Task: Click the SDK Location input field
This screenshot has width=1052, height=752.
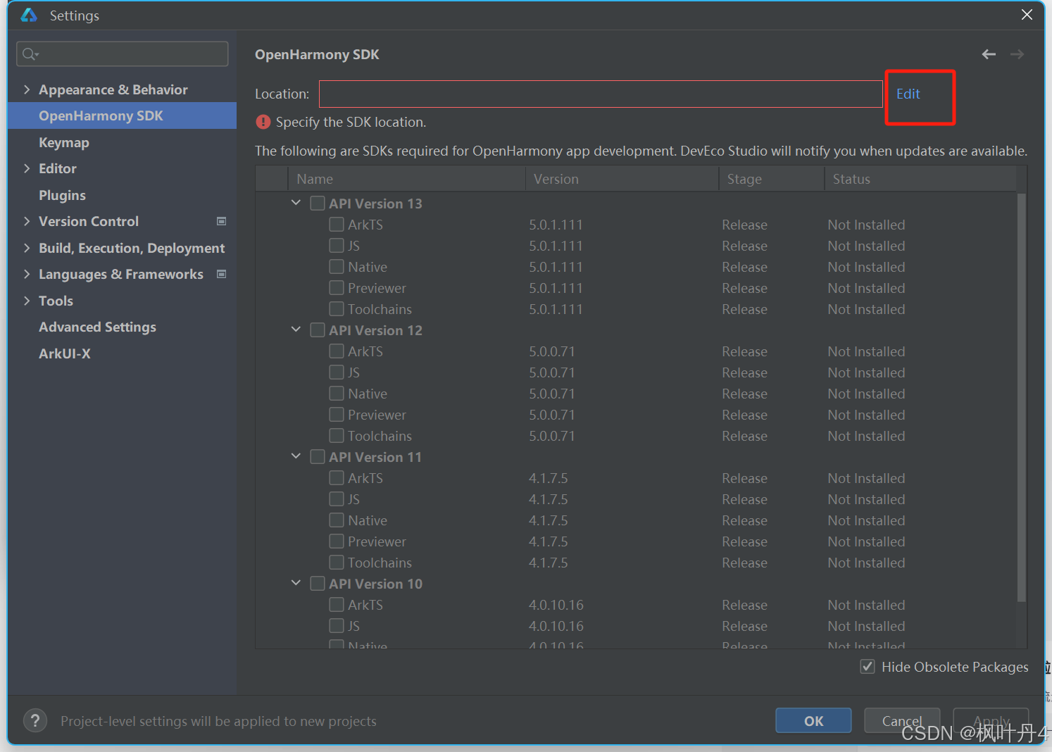Action: [x=600, y=94]
